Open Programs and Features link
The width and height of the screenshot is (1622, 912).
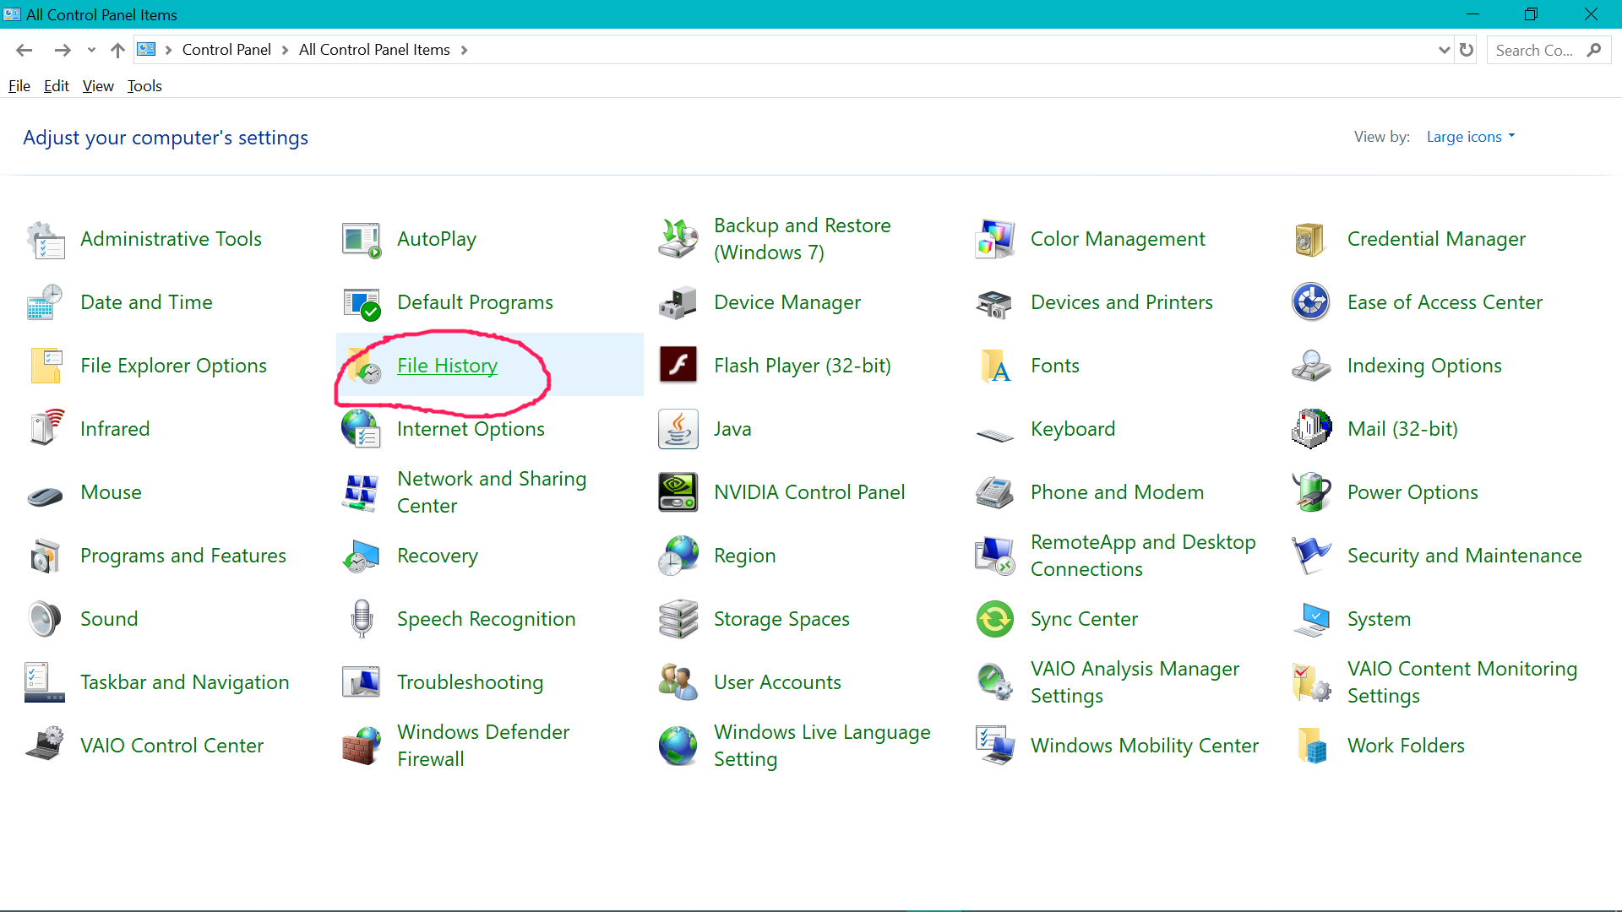tap(183, 556)
